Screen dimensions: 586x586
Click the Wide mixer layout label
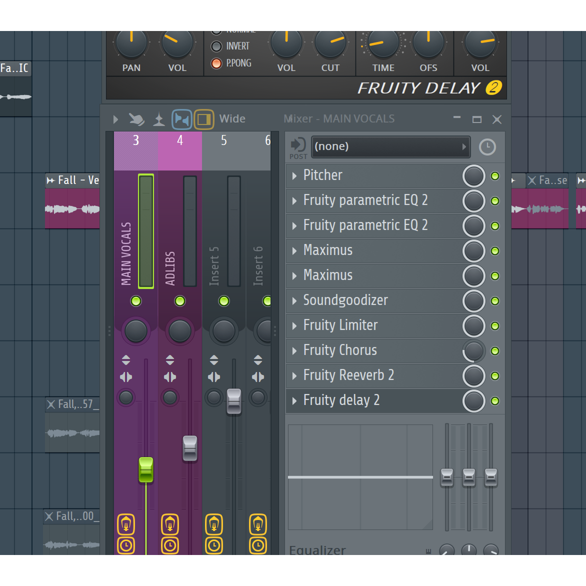(232, 119)
